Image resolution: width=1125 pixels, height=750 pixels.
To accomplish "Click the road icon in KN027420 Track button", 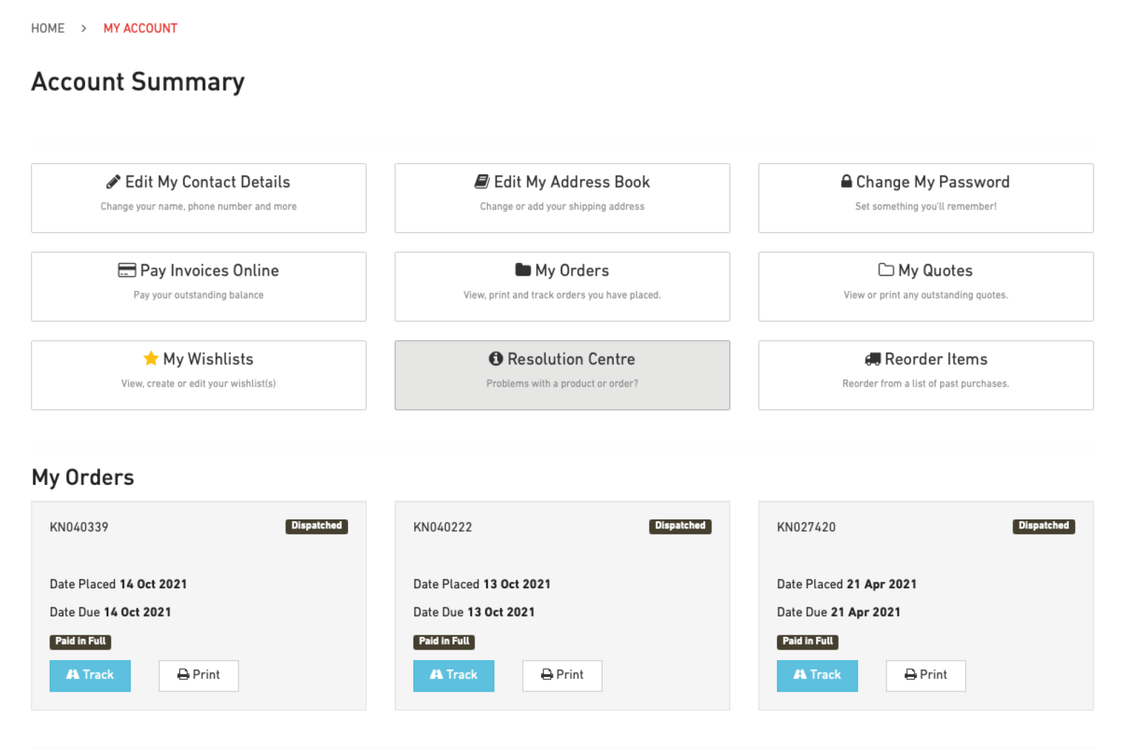I will pyautogui.click(x=800, y=675).
